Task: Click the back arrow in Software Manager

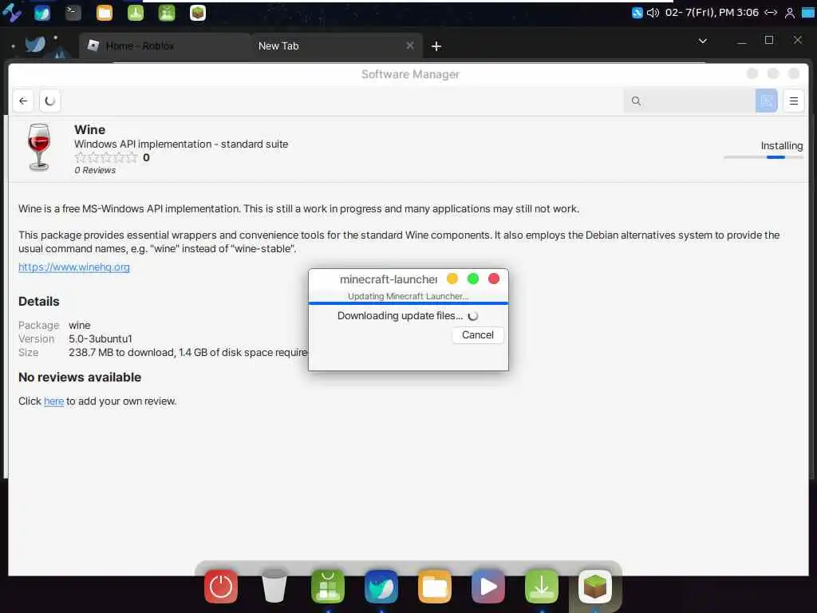Action: [23, 101]
